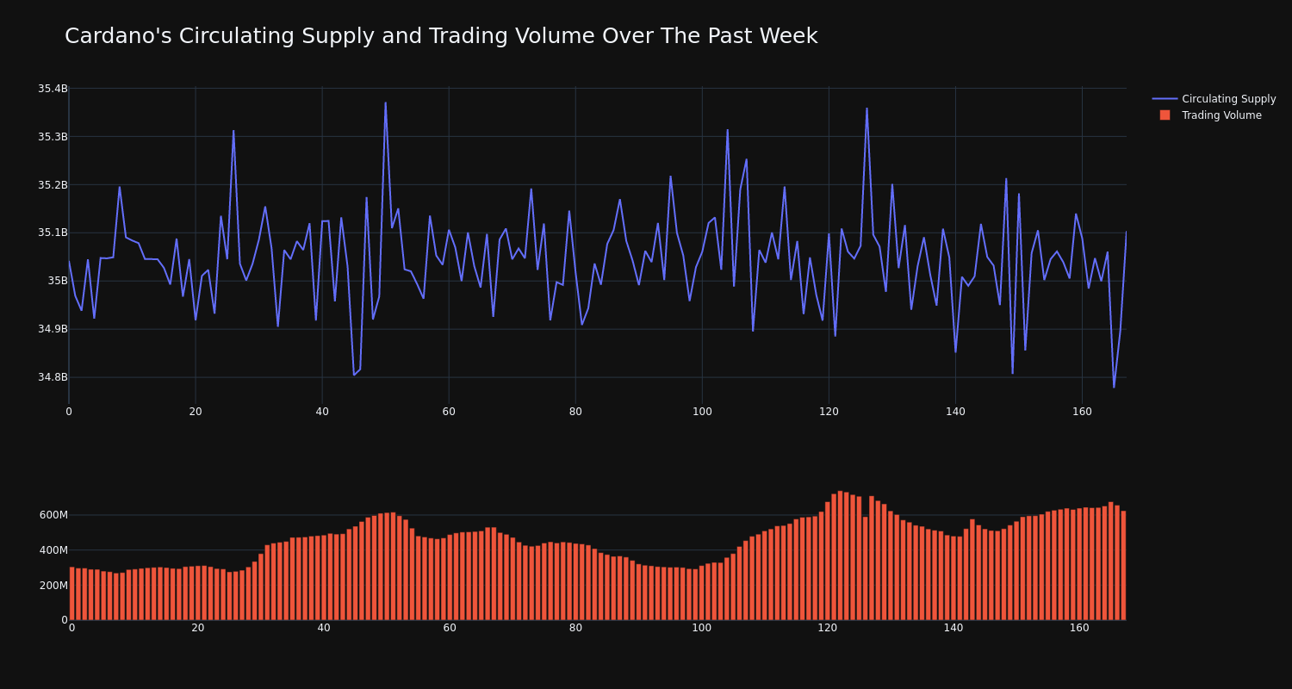This screenshot has height=689, width=1292.
Task: Click x-axis label 160 under supply chart
Action: [x=1082, y=412]
